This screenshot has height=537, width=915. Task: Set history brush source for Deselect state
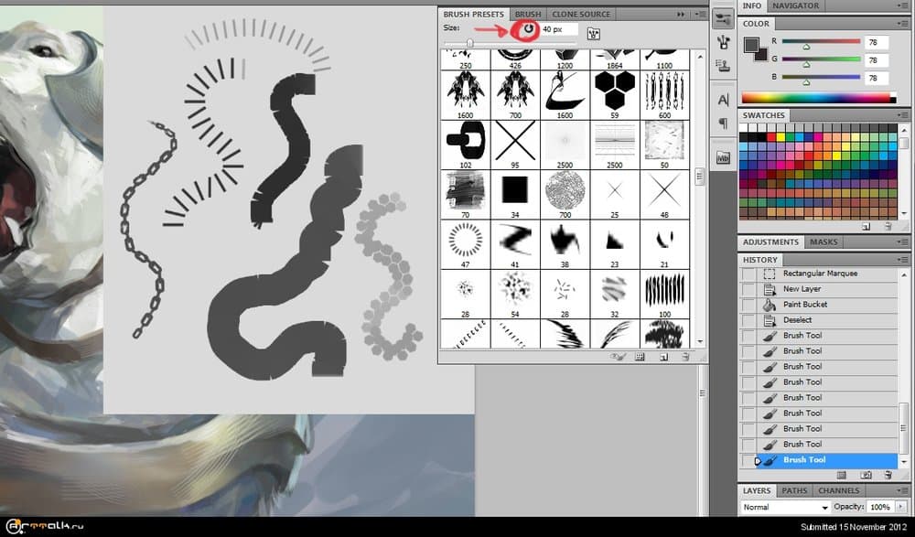749,320
